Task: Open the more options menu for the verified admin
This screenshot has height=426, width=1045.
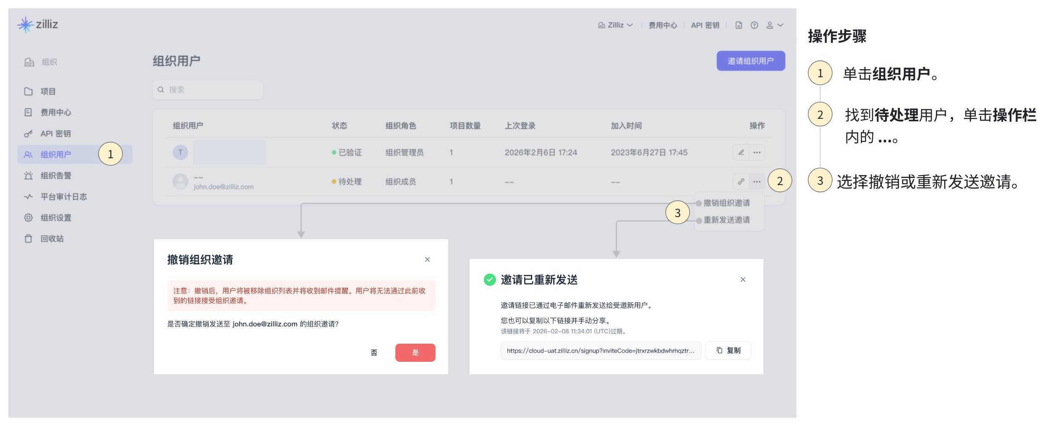Action: pos(757,152)
